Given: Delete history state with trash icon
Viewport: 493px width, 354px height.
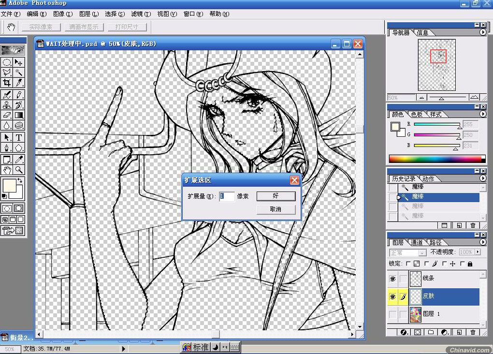Looking at the screenshot, I should point(473,225).
